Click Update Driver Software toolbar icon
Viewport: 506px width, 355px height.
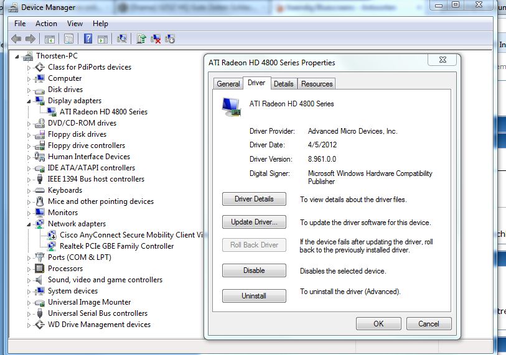[x=141, y=39]
